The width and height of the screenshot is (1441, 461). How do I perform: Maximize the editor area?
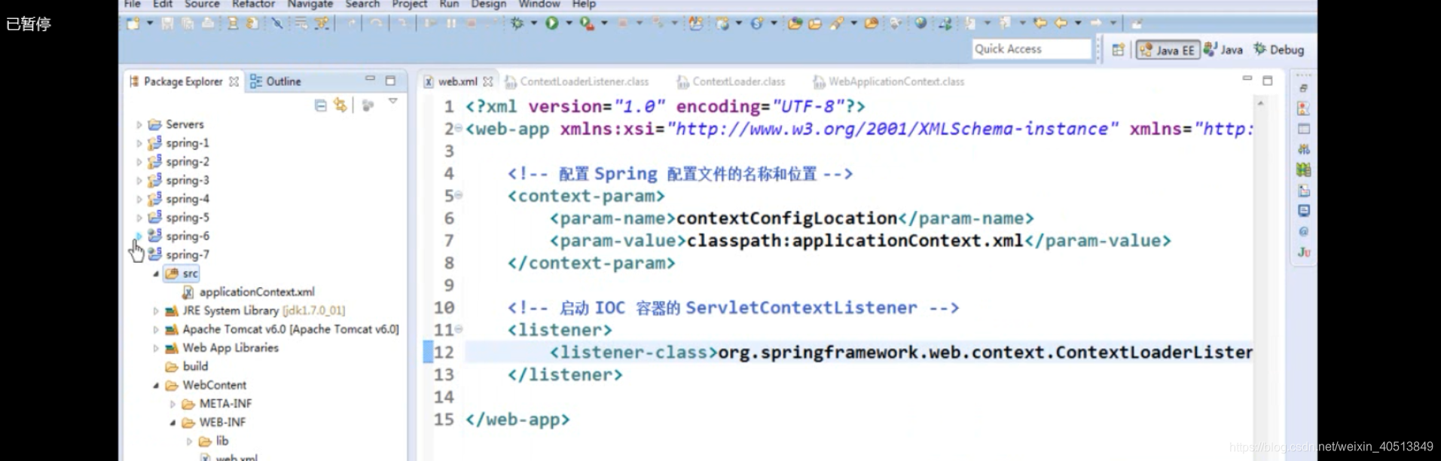coord(1268,80)
